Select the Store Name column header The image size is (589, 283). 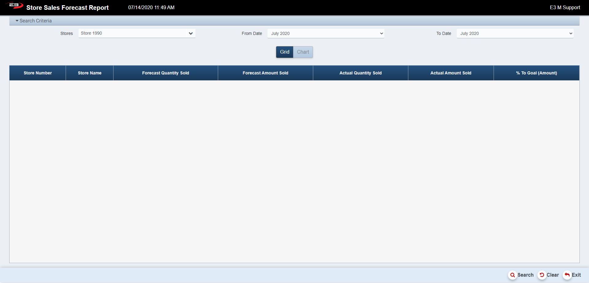[x=90, y=73]
